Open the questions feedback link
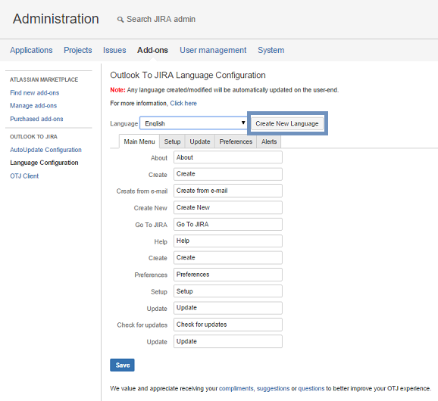Image resolution: width=438 pixels, height=401 pixels. 311,388
